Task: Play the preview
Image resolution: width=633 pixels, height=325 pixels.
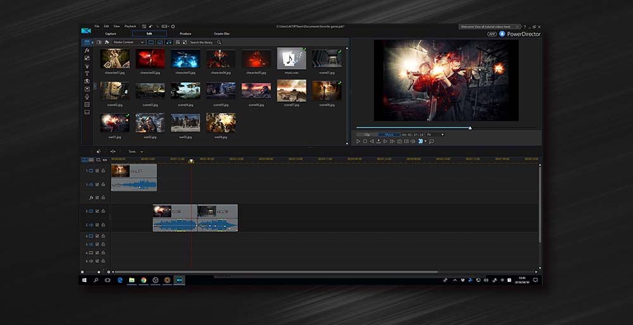Action: pos(358,142)
